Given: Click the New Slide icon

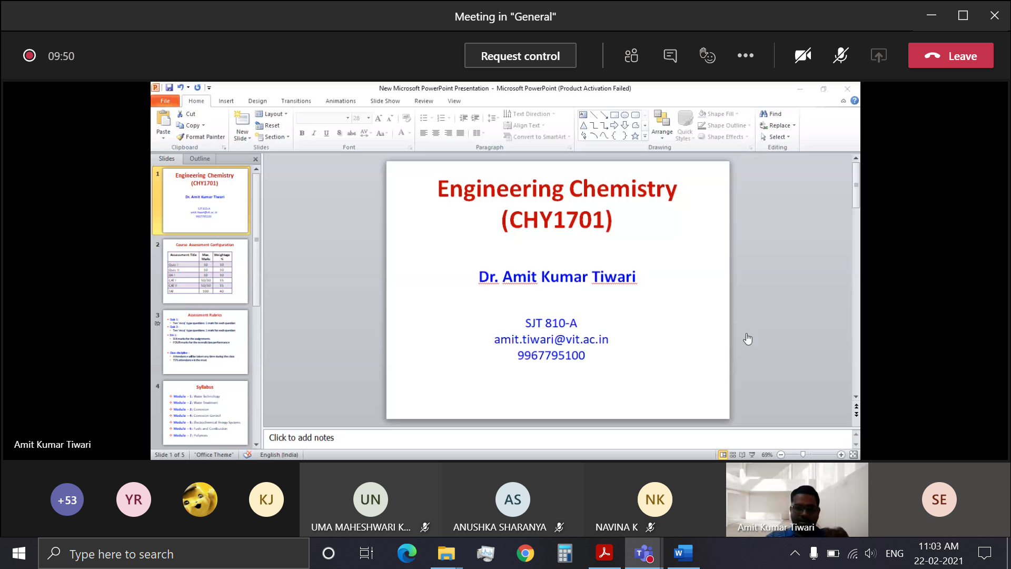Looking at the screenshot, I should click(x=242, y=118).
